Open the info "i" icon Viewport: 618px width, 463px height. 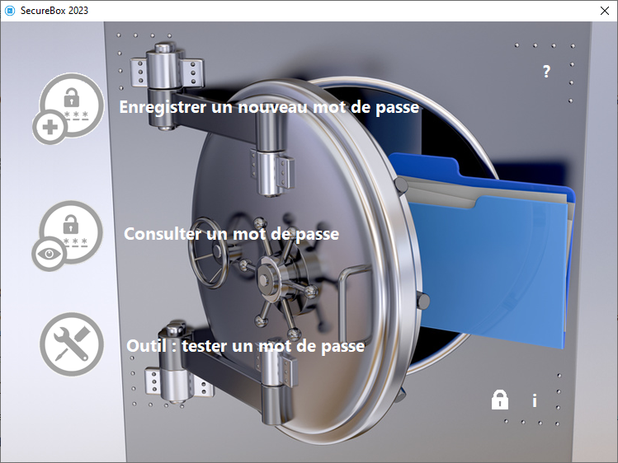tap(535, 401)
